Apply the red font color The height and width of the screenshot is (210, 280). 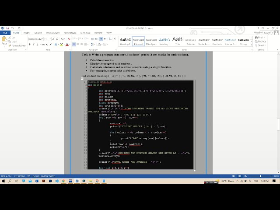click(67, 44)
